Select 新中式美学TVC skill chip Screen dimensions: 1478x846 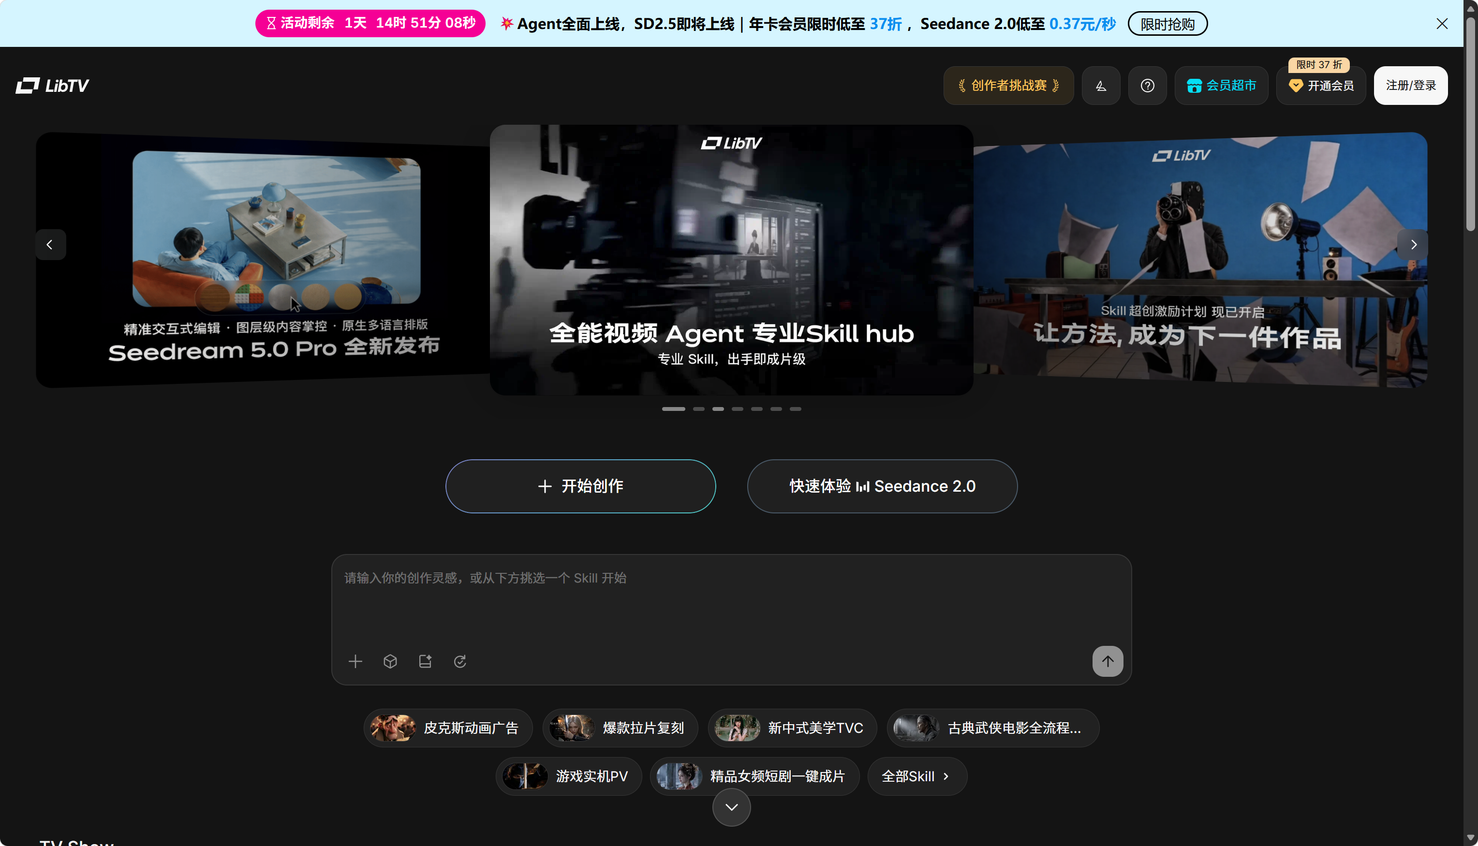click(x=792, y=728)
